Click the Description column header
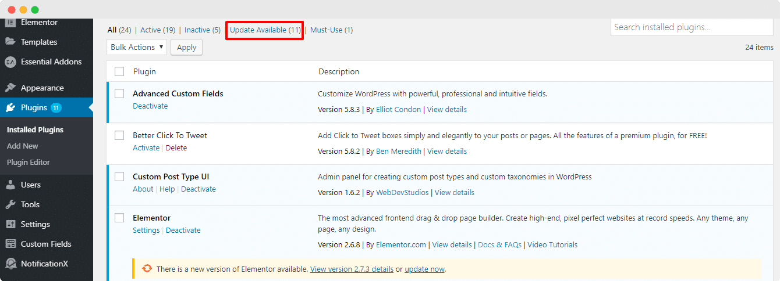 click(x=339, y=71)
